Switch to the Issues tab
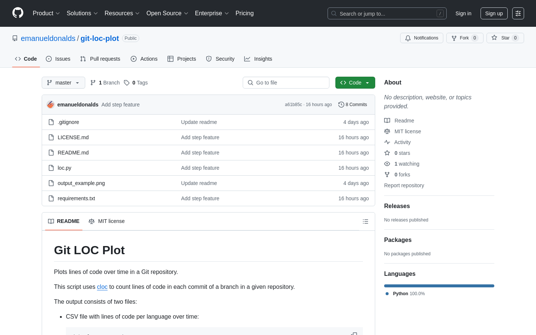 pyautogui.click(x=58, y=59)
